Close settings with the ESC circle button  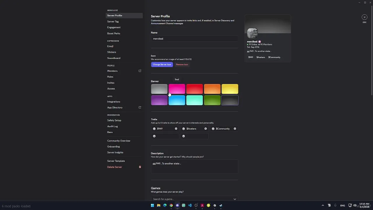364,17
